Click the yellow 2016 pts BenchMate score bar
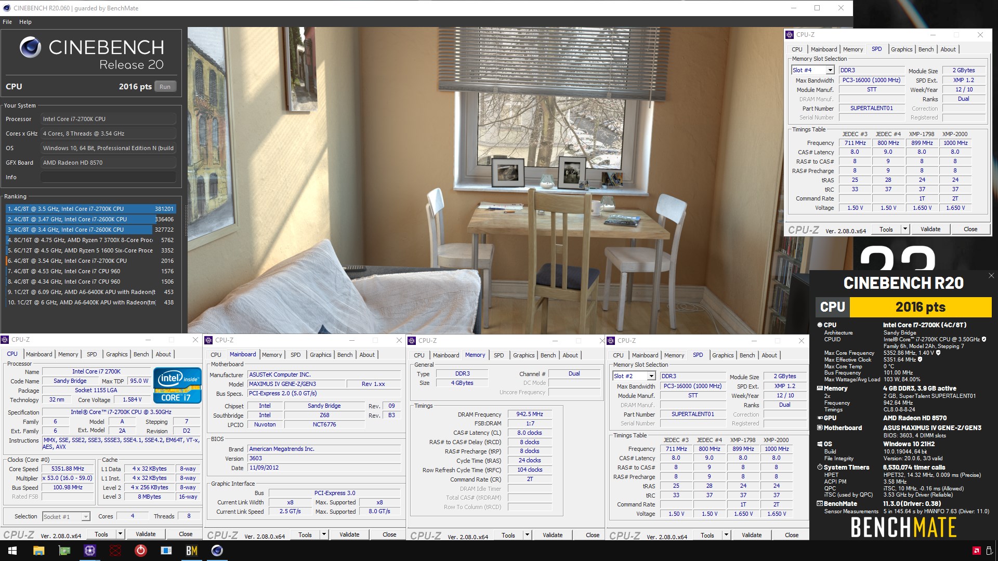Viewport: 998px width, 561px height. (x=920, y=307)
